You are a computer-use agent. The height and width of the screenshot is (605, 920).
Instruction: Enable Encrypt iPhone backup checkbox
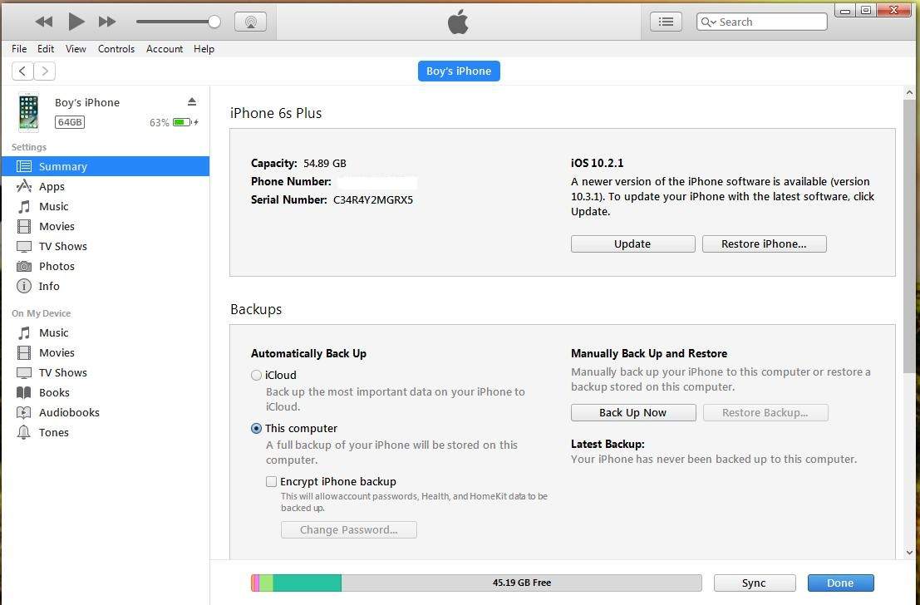click(x=271, y=482)
